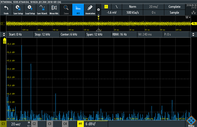Image resolution: width=197 pixels, height=127 pixels.
Task: Open the Load Setup tool
Action: (30, 10)
